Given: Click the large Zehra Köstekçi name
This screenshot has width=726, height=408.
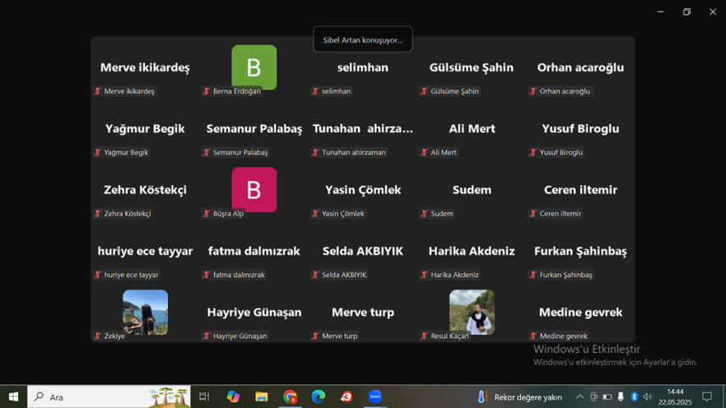Looking at the screenshot, I should point(145,190).
